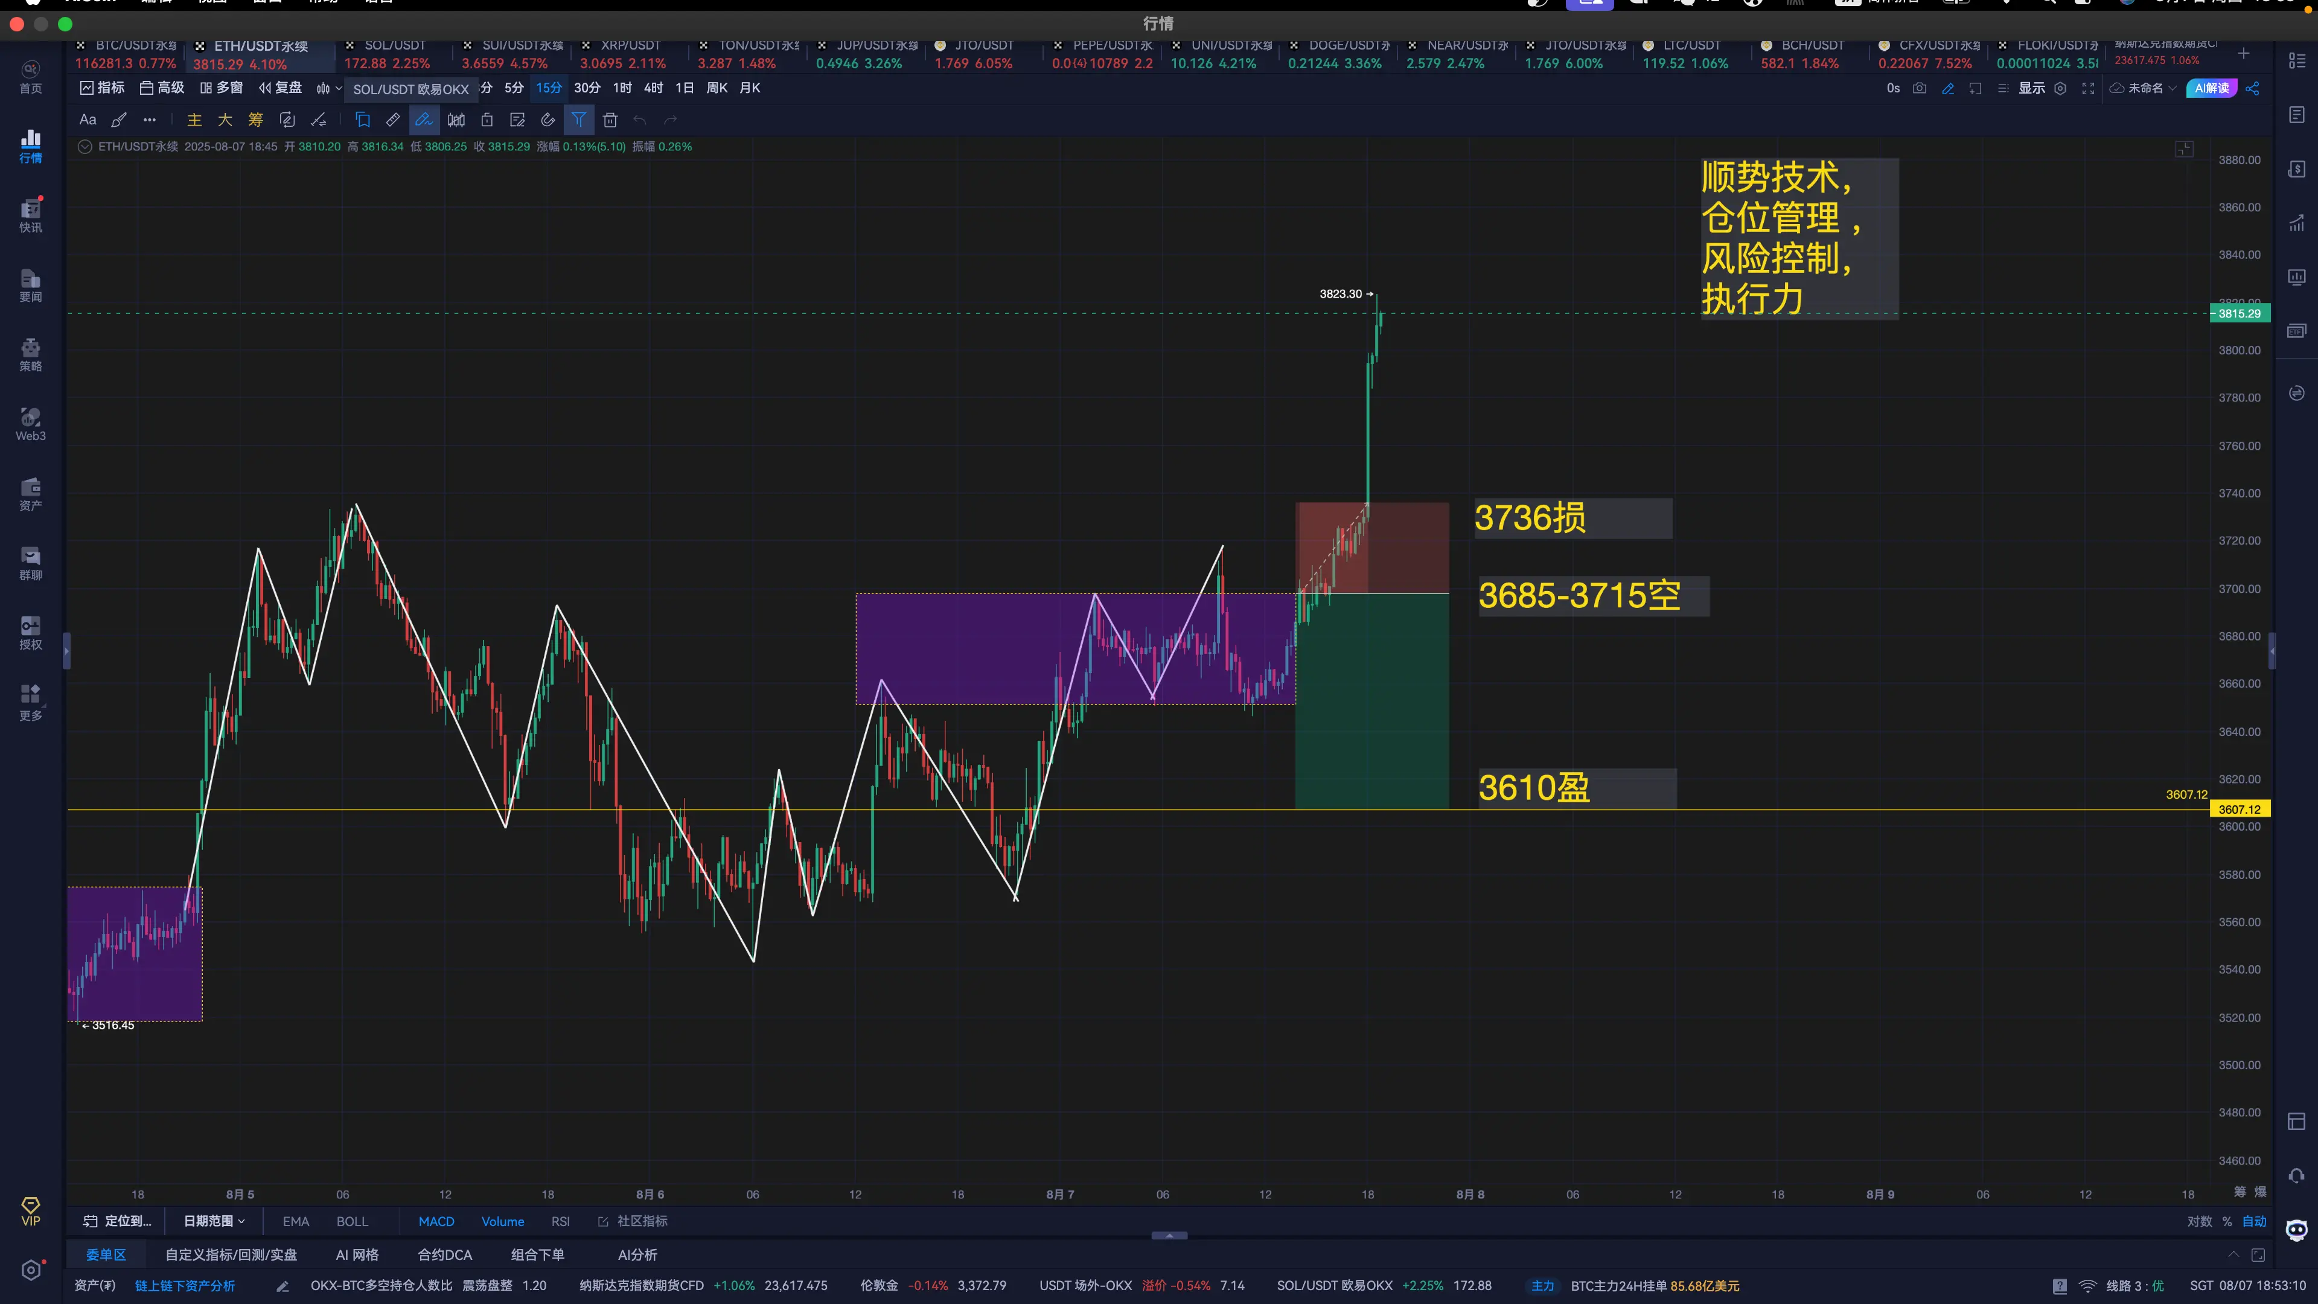The height and width of the screenshot is (1304, 2318).
Task: Select the Aa text annotation tool
Action: 88,120
